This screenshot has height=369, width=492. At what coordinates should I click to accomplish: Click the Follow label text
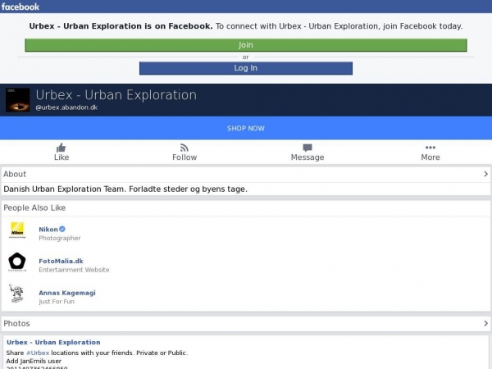coord(184,157)
